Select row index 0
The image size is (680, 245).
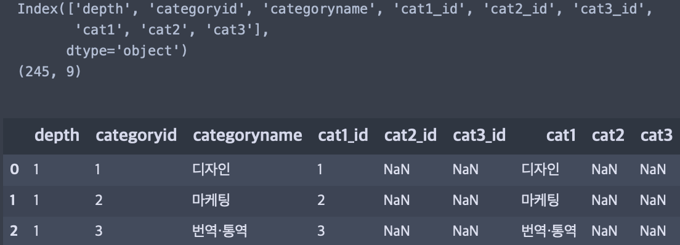[x=14, y=169]
